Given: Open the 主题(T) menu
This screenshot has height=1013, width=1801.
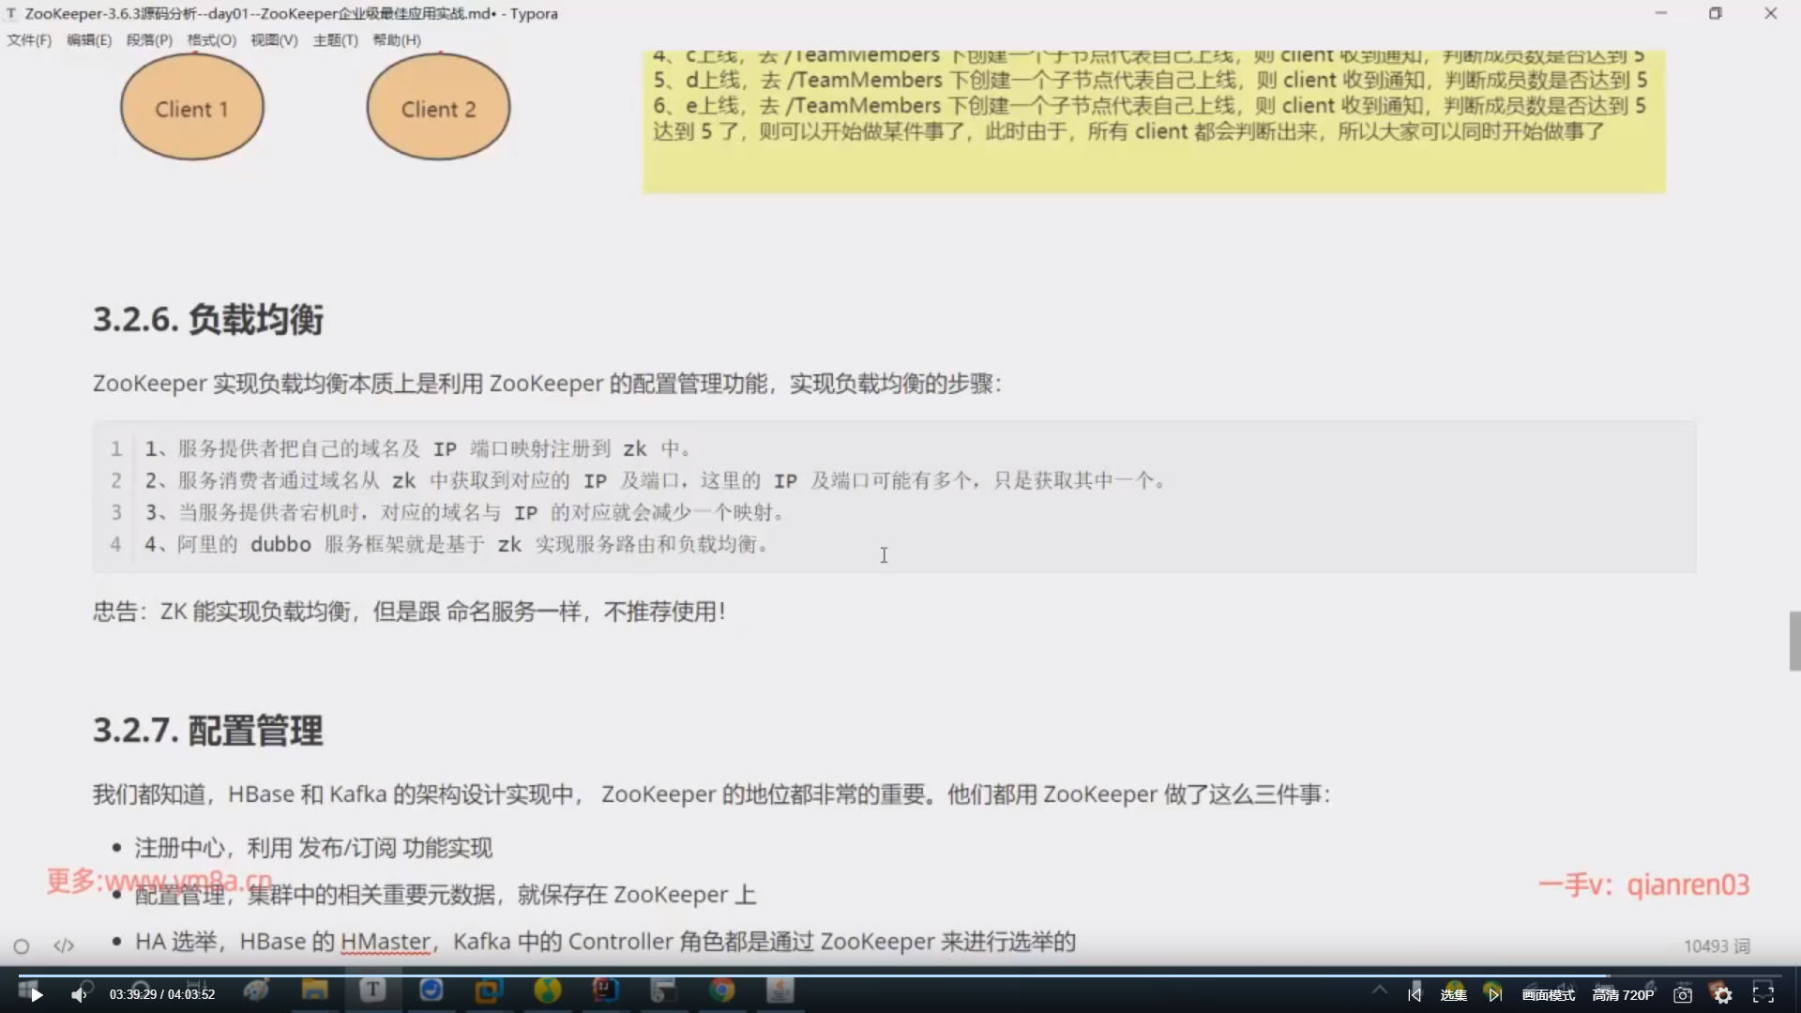Looking at the screenshot, I should 335,39.
